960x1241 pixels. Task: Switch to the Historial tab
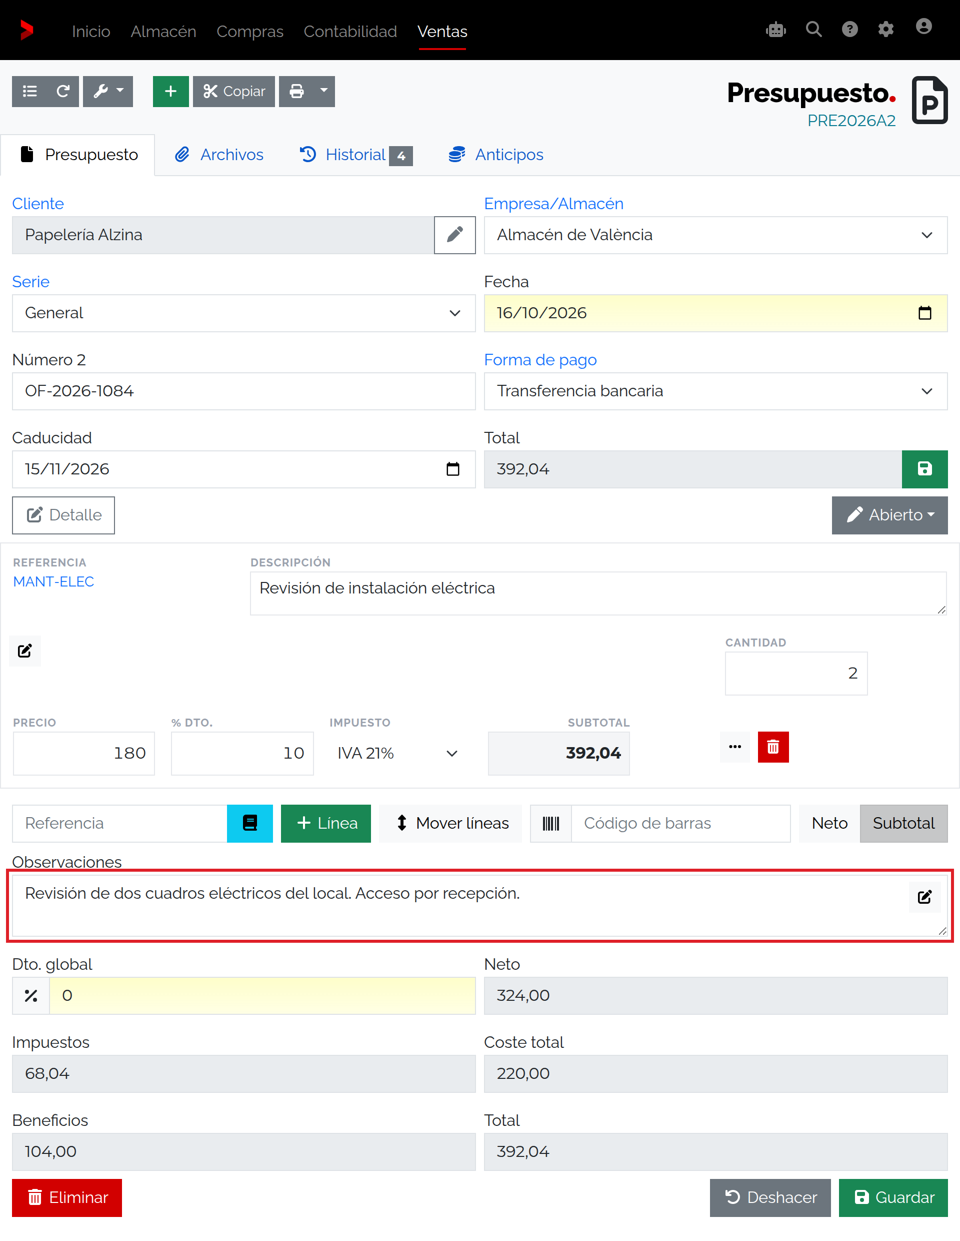tap(356, 155)
